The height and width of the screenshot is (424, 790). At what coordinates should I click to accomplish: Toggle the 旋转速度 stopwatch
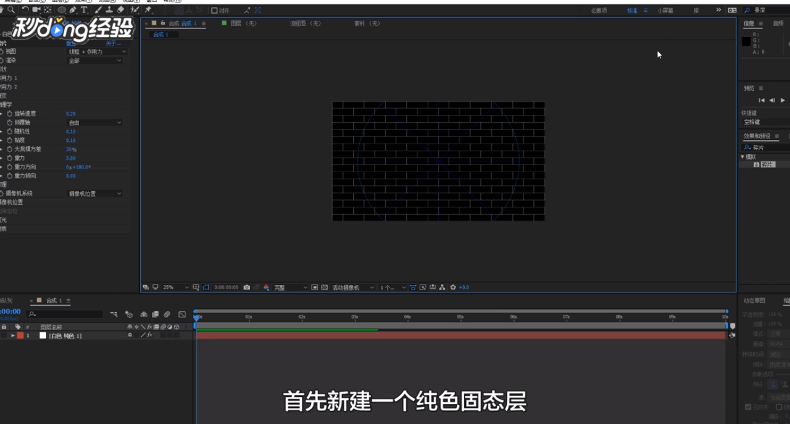tap(10, 114)
